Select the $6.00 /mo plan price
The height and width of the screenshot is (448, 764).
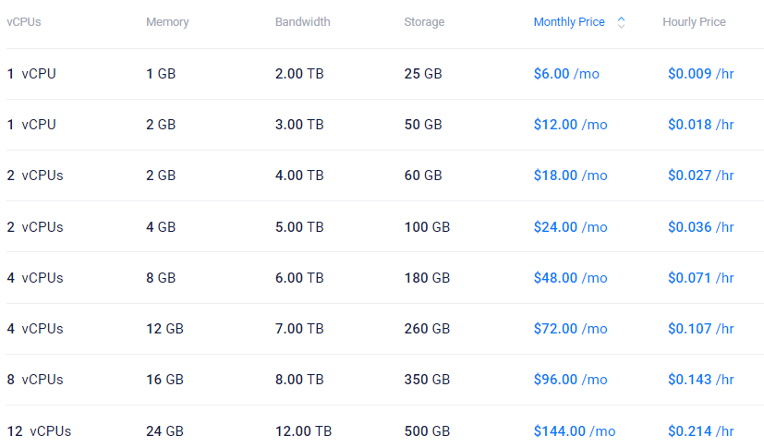(566, 74)
